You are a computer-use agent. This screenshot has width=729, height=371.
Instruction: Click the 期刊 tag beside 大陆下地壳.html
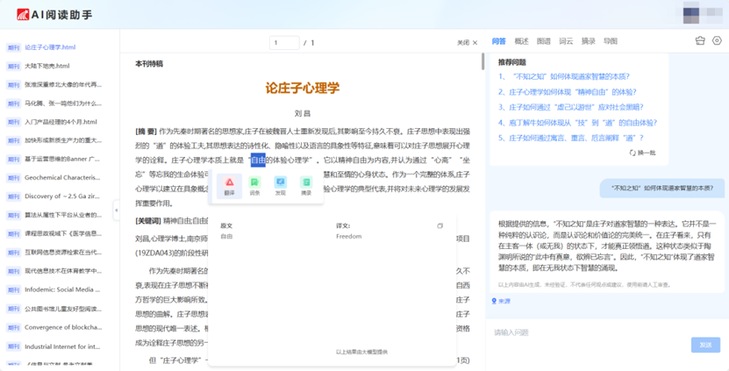coord(13,67)
